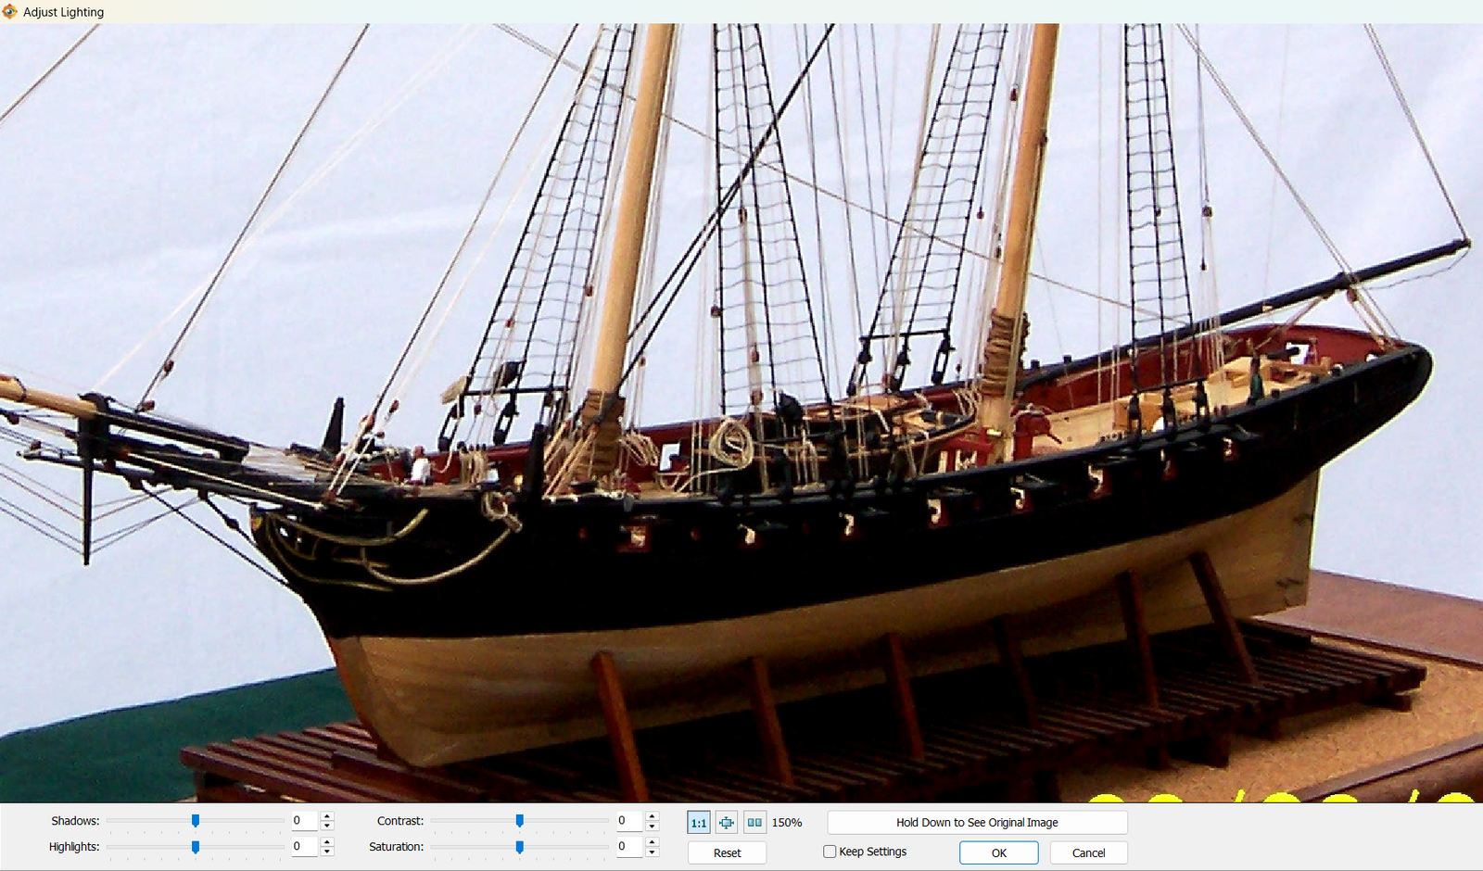1483x871 pixels.
Task: Toggle the side-by-side compare view icon
Action: pos(754,823)
